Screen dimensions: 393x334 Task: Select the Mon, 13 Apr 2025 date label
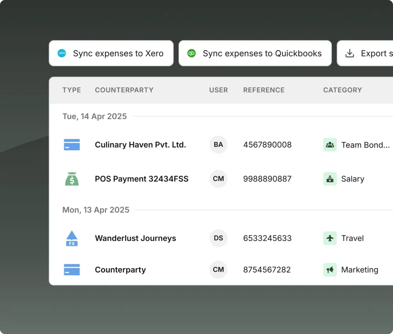(x=96, y=210)
